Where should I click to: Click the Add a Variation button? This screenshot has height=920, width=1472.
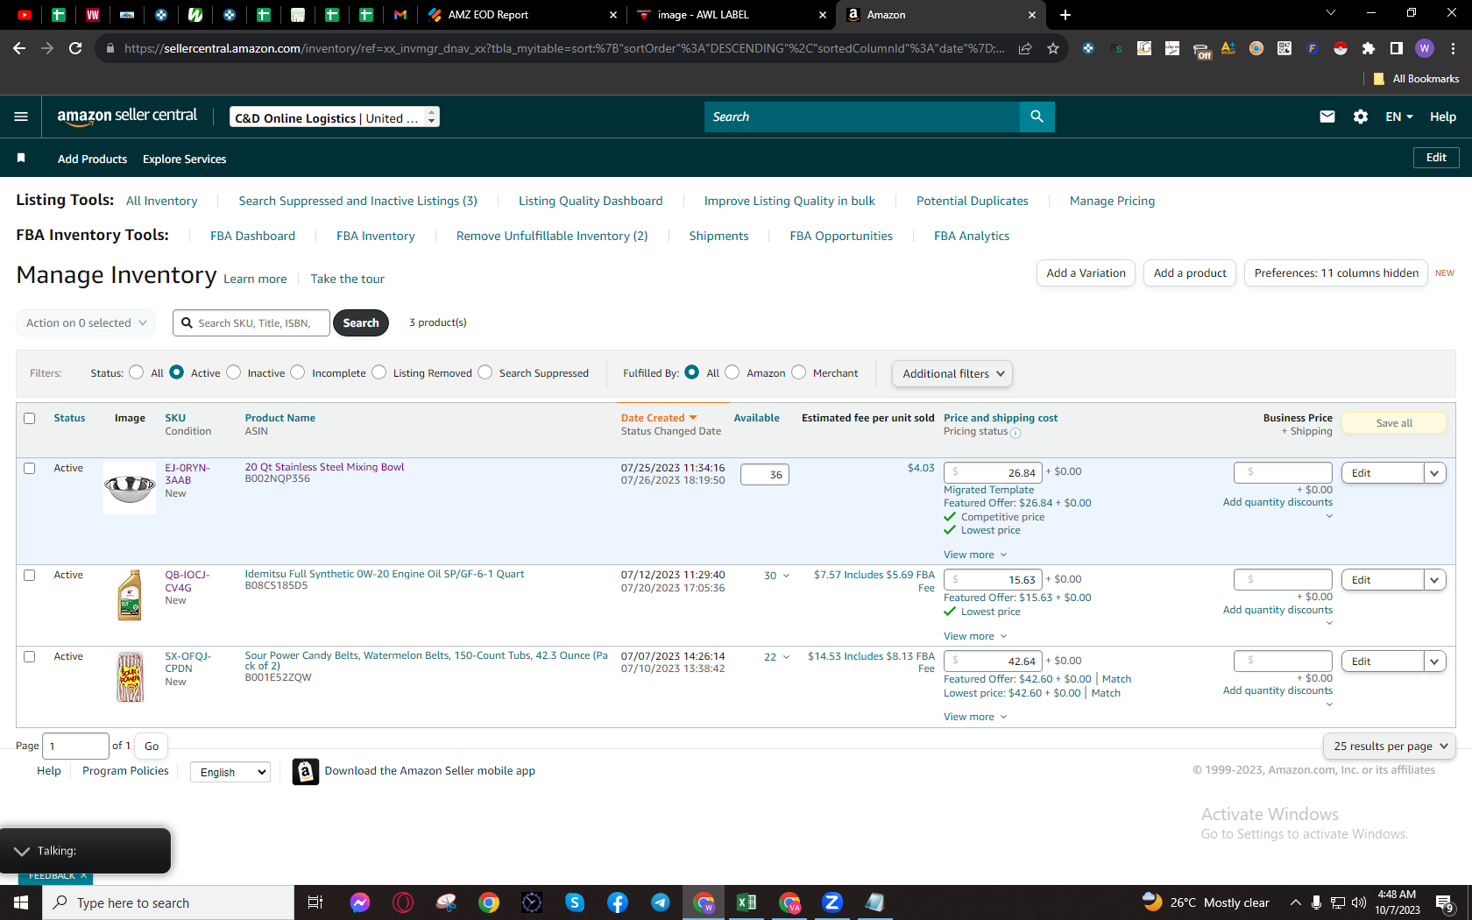point(1086,273)
